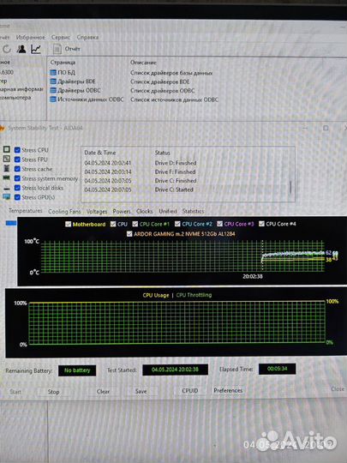Open the Источники данных ODBC entry
The image size is (347, 463).
(87, 99)
